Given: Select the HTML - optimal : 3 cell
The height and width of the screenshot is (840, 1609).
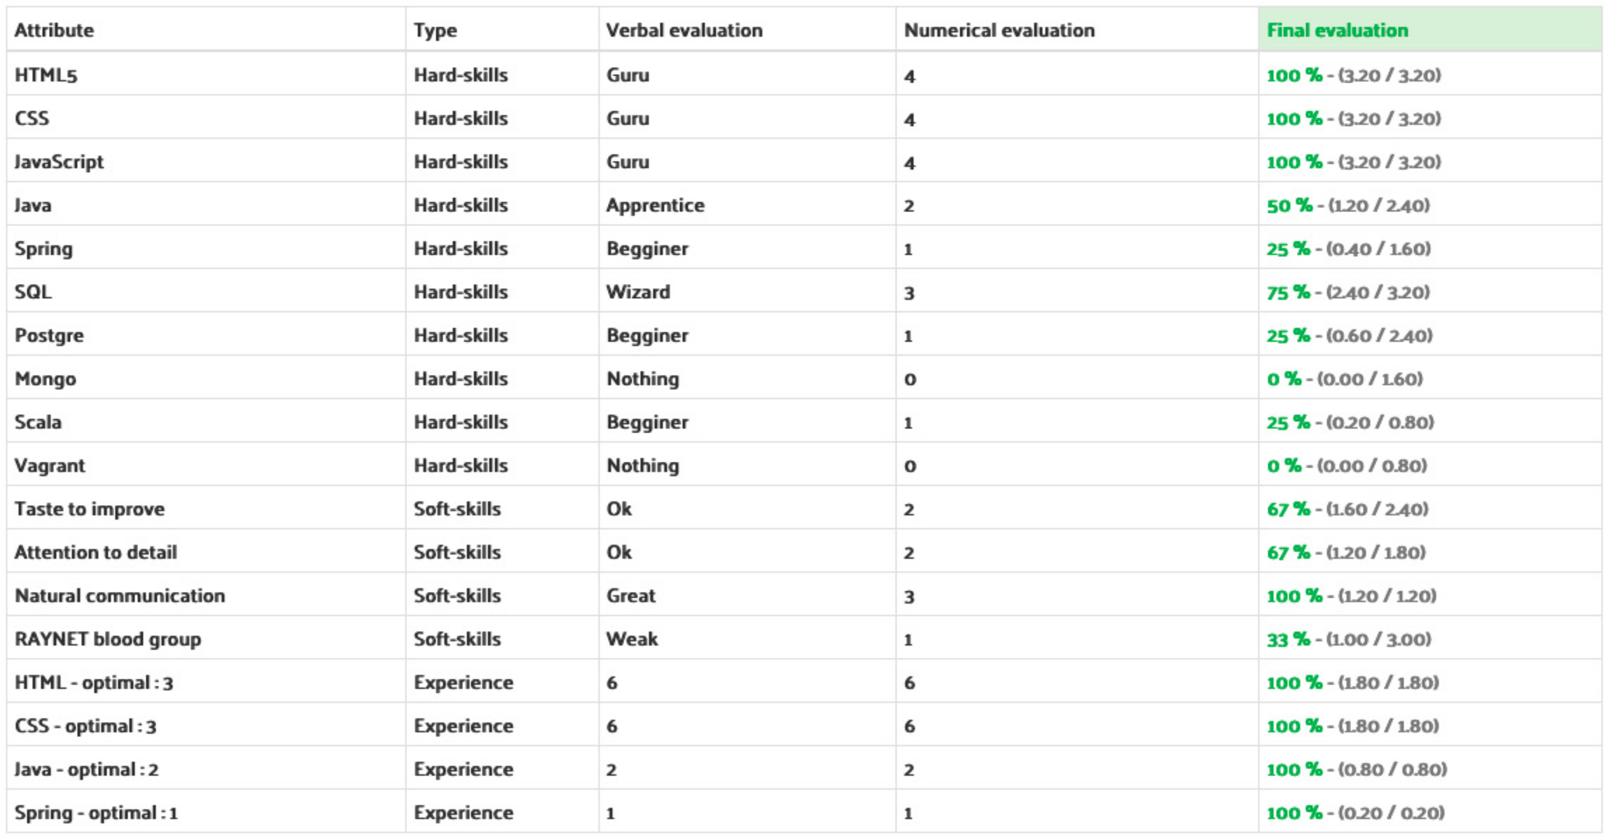Looking at the screenshot, I should (x=94, y=682).
